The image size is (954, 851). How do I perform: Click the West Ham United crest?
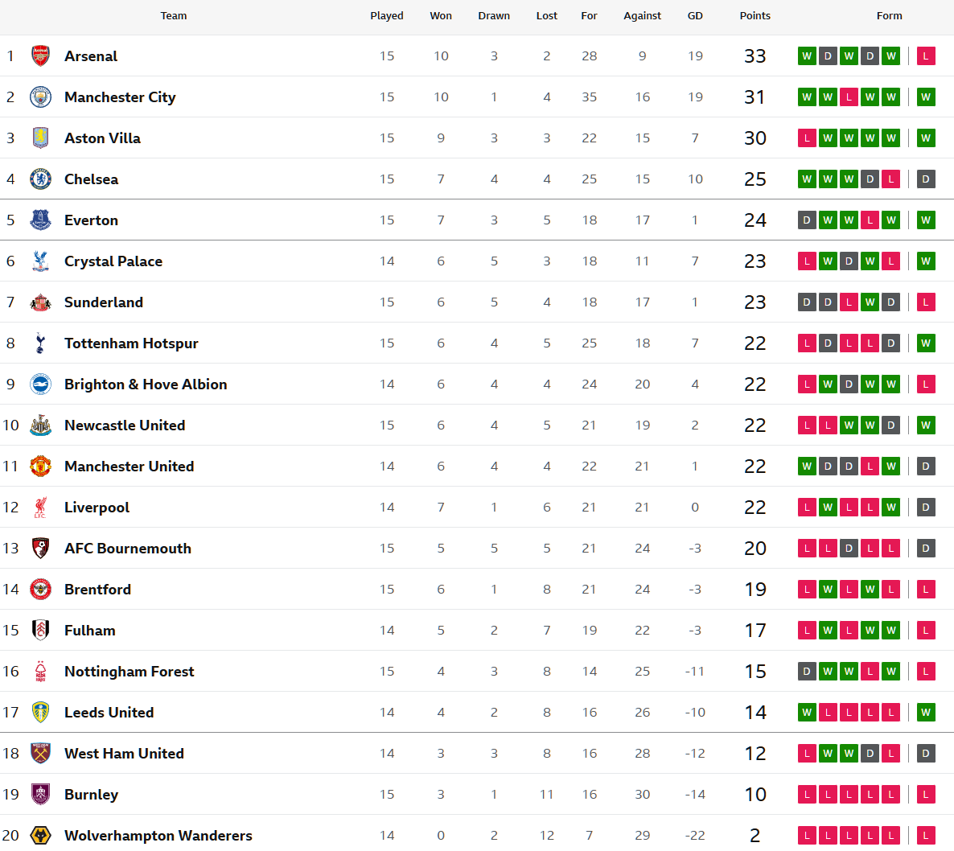pyautogui.click(x=40, y=753)
